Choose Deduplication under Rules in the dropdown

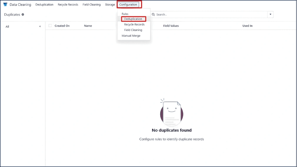133,19
